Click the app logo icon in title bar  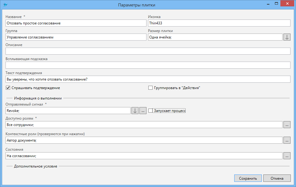pos(5,5)
